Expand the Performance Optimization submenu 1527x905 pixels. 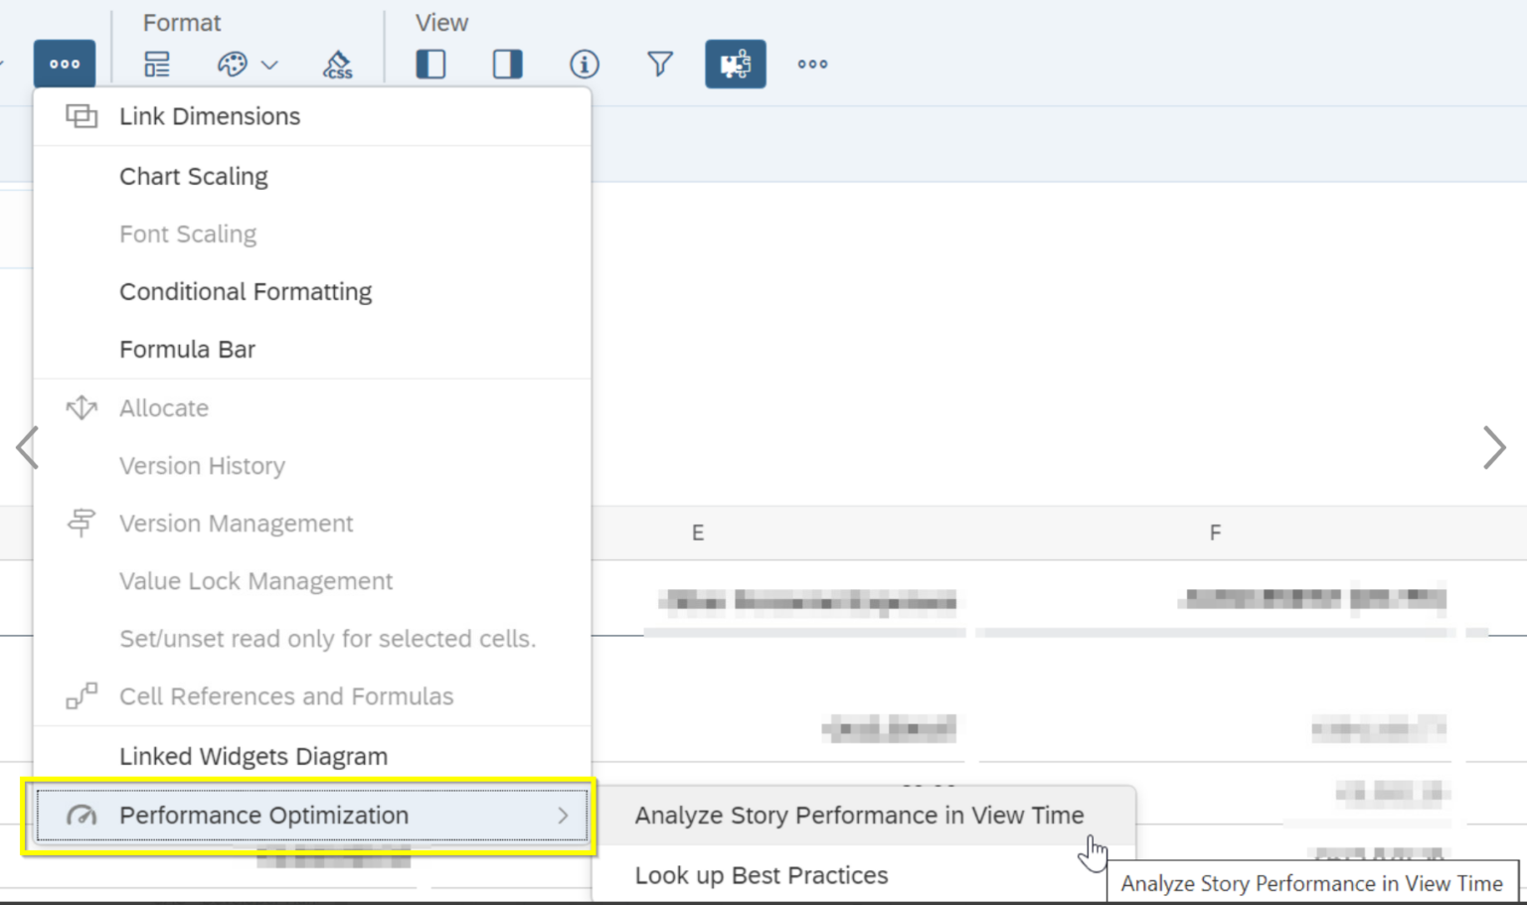(563, 815)
